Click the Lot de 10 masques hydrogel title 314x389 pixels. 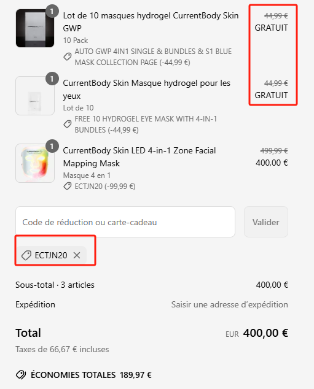[x=151, y=22]
